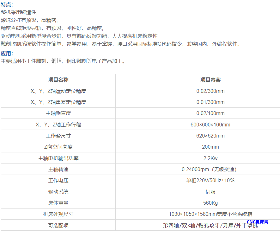Select the 主轴垂直度 row label

pos(58,113)
